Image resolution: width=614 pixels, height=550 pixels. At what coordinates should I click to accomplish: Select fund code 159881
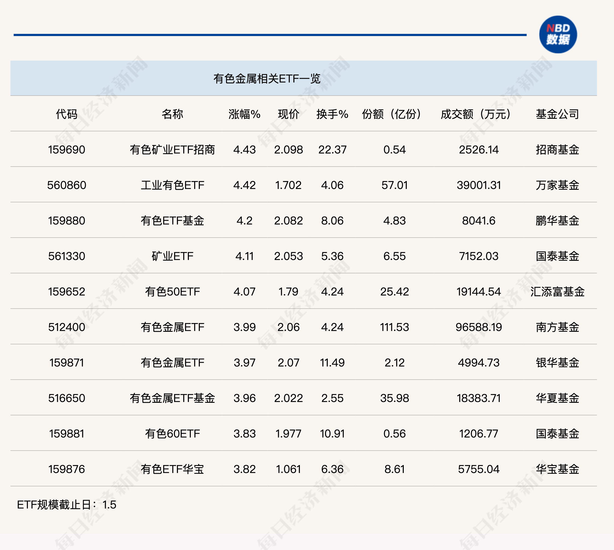click(66, 434)
